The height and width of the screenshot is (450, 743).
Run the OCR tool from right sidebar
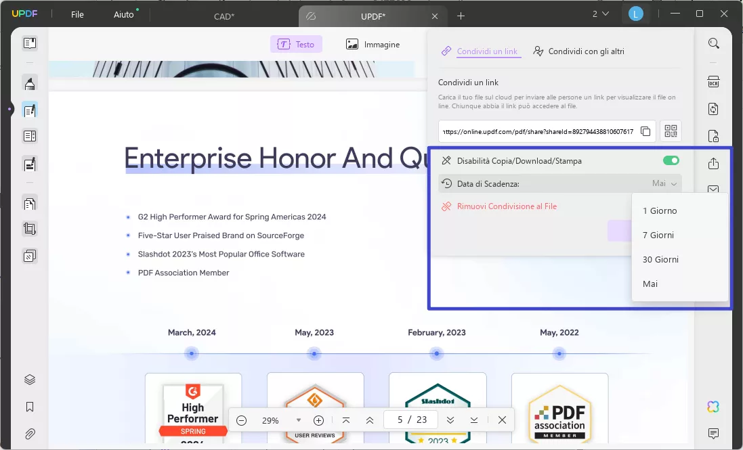pyautogui.click(x=714, y=81)
